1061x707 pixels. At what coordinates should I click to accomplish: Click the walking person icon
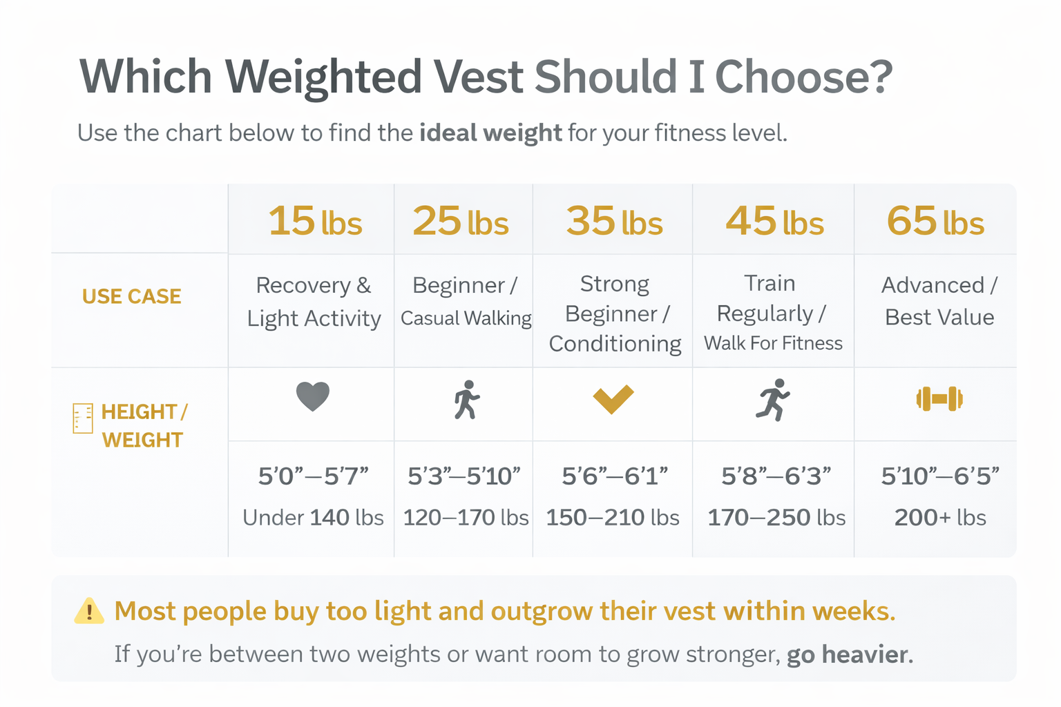click(467, 400)
